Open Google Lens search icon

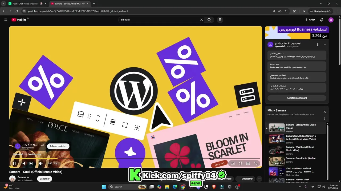294,11
